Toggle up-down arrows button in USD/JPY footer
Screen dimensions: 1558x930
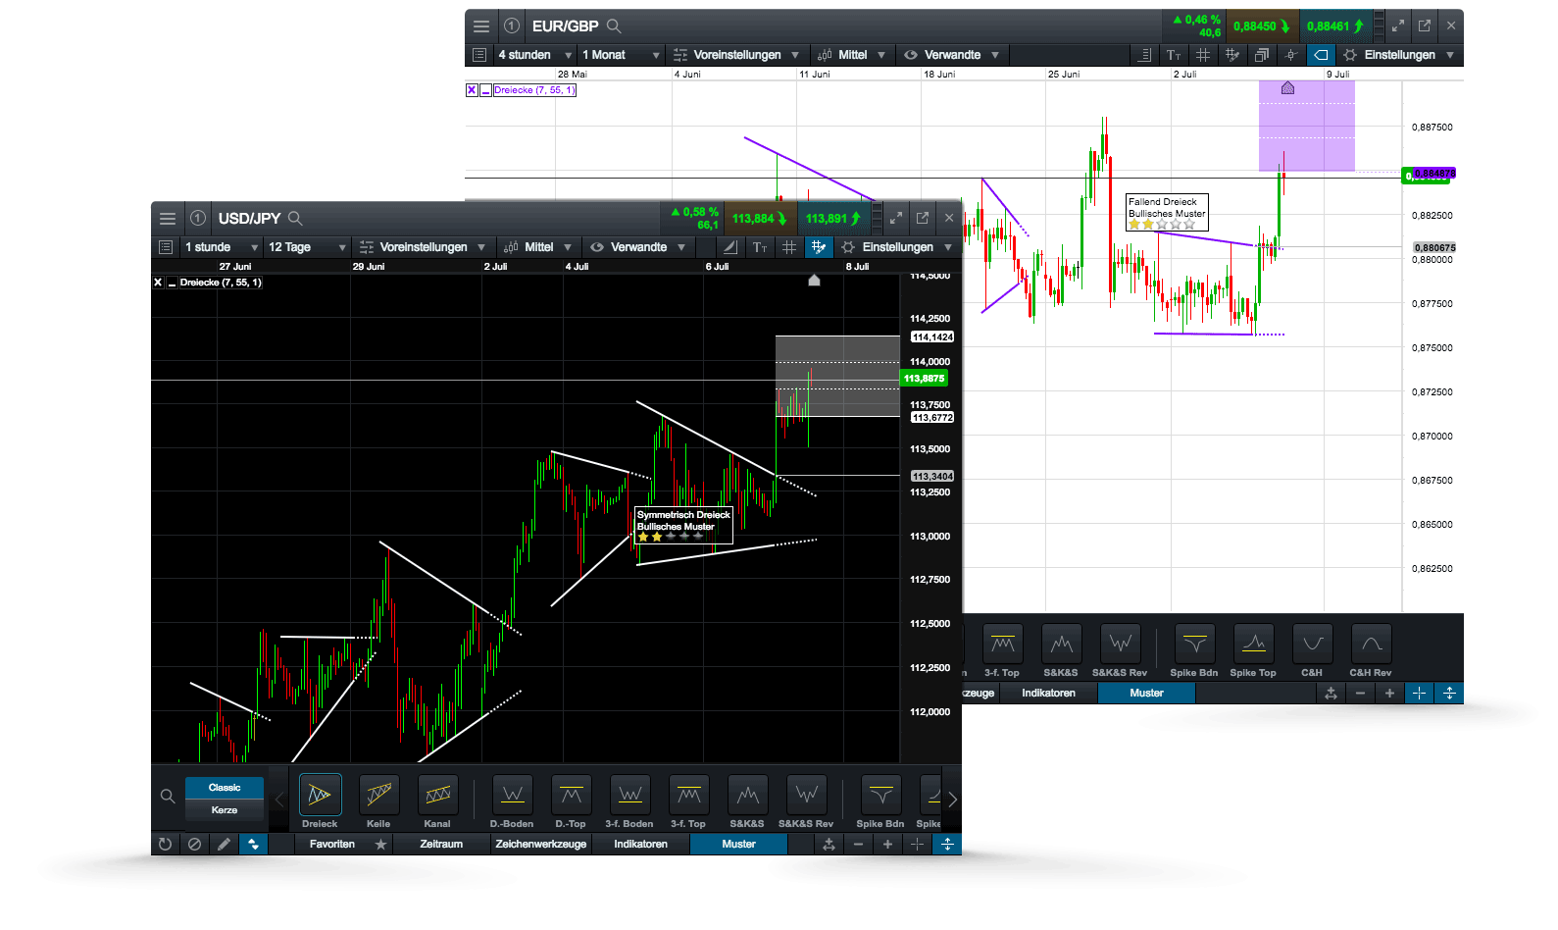tap(253, 844)
